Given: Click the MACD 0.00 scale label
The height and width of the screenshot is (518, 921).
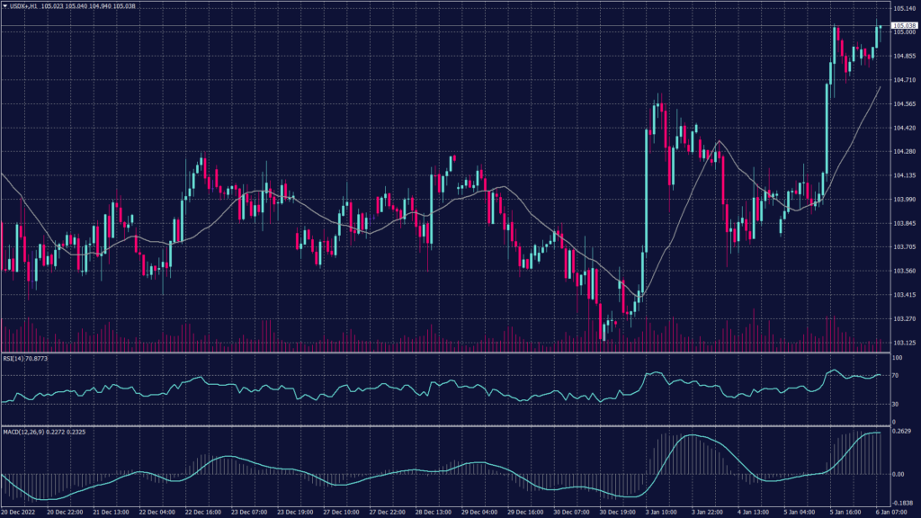Looking at the screenshot, I should pyautogui.click(x=898, y=474).
